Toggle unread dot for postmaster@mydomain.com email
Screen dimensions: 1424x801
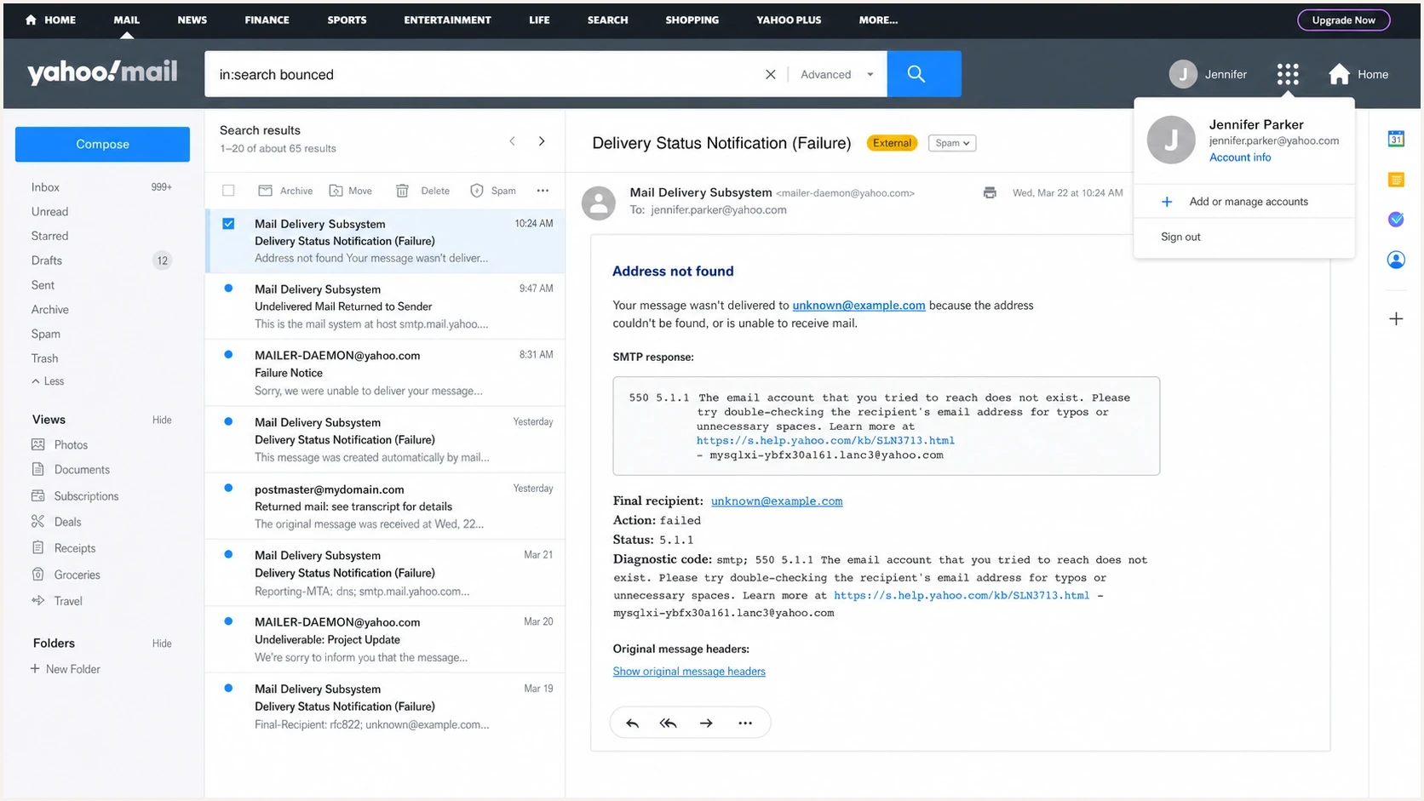point(228,489)
